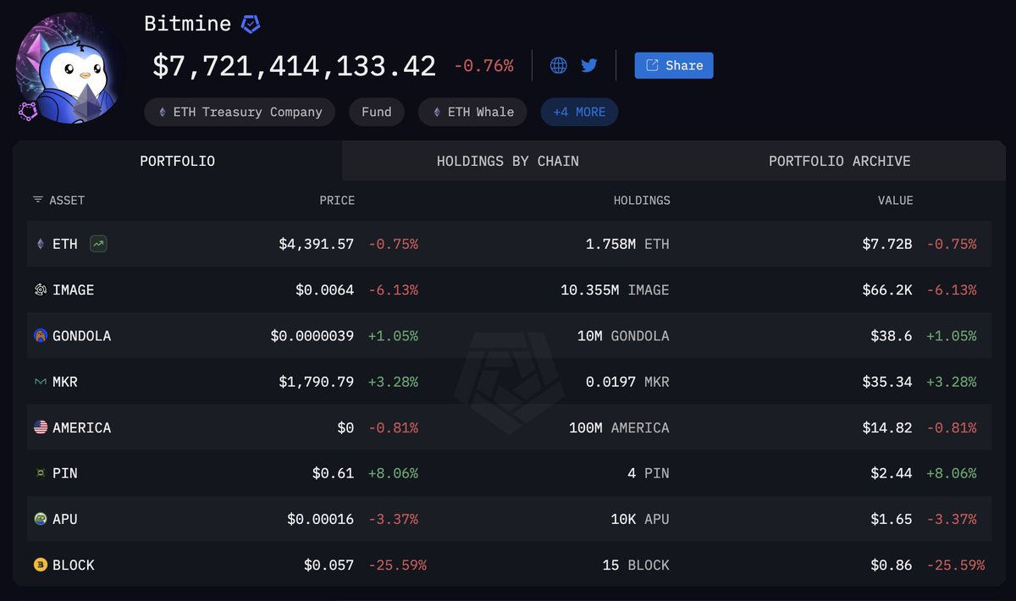Viewport: 1016px width, 601px height.
Task: Click the BLOCK price $0.057
Action: coord(329,565)
